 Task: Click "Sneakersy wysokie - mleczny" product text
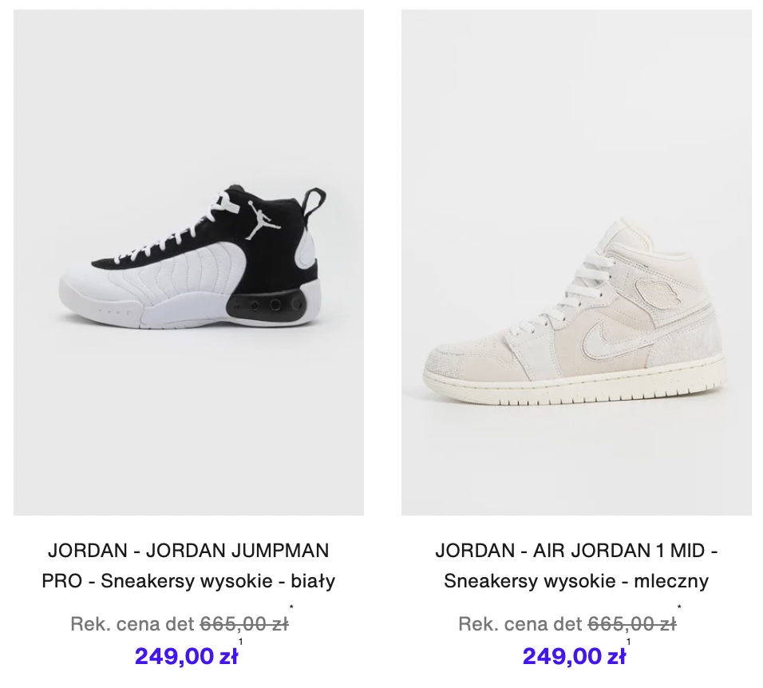[x=576, y=581]
